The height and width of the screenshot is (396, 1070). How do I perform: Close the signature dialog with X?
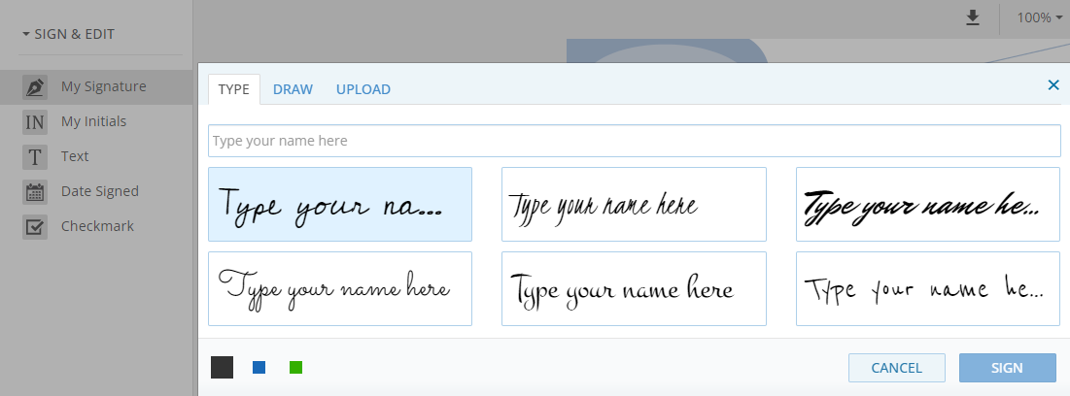[x=1053, y=85]
